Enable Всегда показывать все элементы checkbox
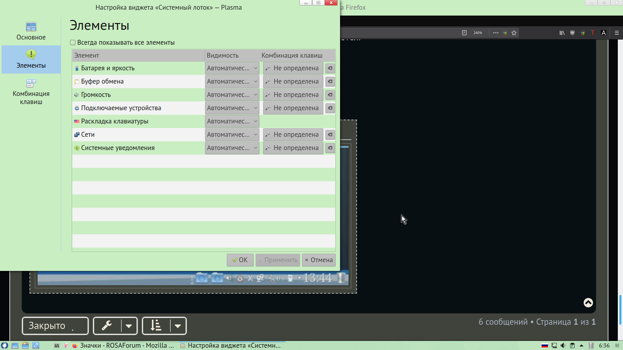 pos(73,42)
